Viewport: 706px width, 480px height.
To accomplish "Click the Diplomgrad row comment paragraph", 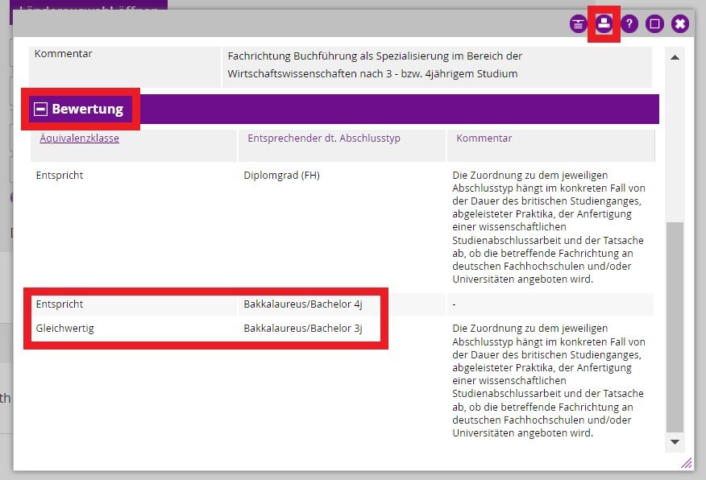I will click(548, 227).
